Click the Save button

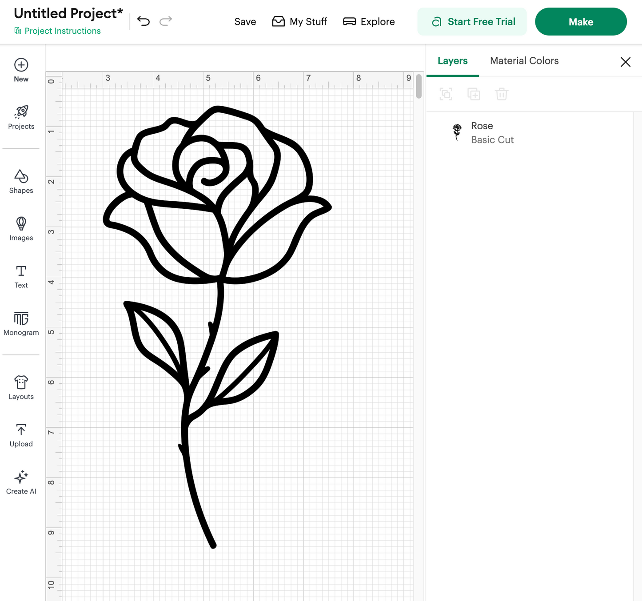(245, 22)
